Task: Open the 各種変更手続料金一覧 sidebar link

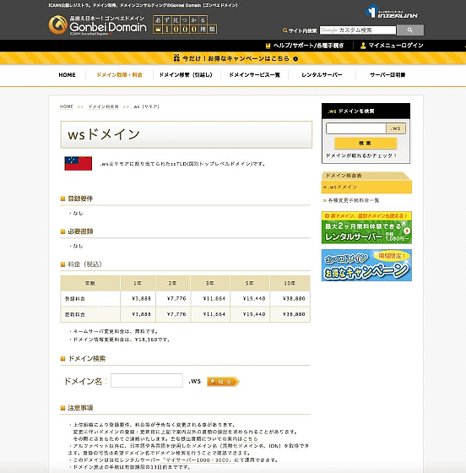Action: [x=353, y=200]
